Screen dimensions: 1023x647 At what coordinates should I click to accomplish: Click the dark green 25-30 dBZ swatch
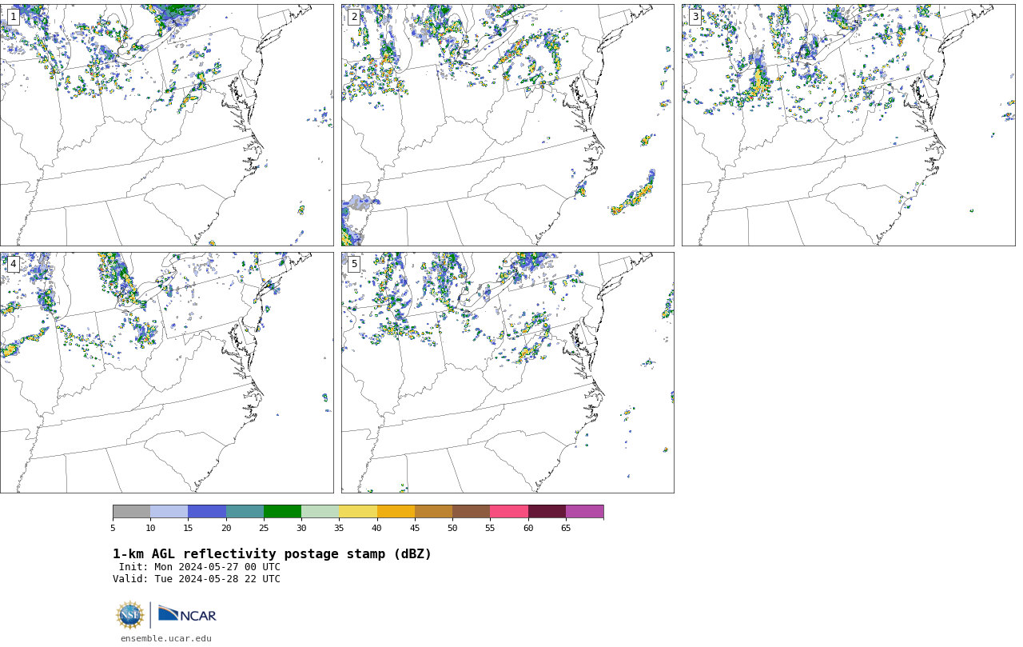pos(282,512)
